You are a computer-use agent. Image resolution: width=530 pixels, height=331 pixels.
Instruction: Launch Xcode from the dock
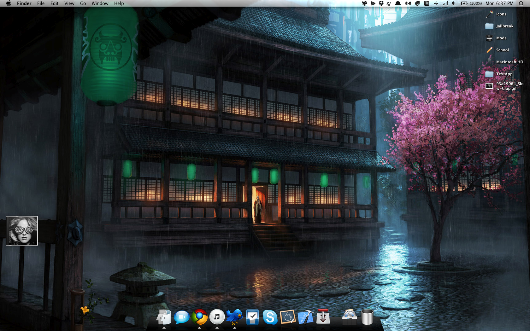tap(305, 317)
